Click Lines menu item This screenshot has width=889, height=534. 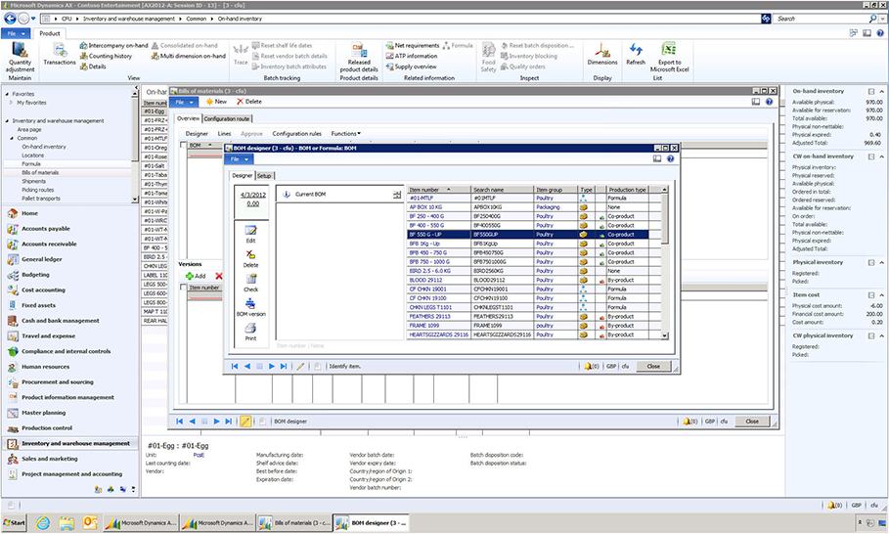[225, 134]
